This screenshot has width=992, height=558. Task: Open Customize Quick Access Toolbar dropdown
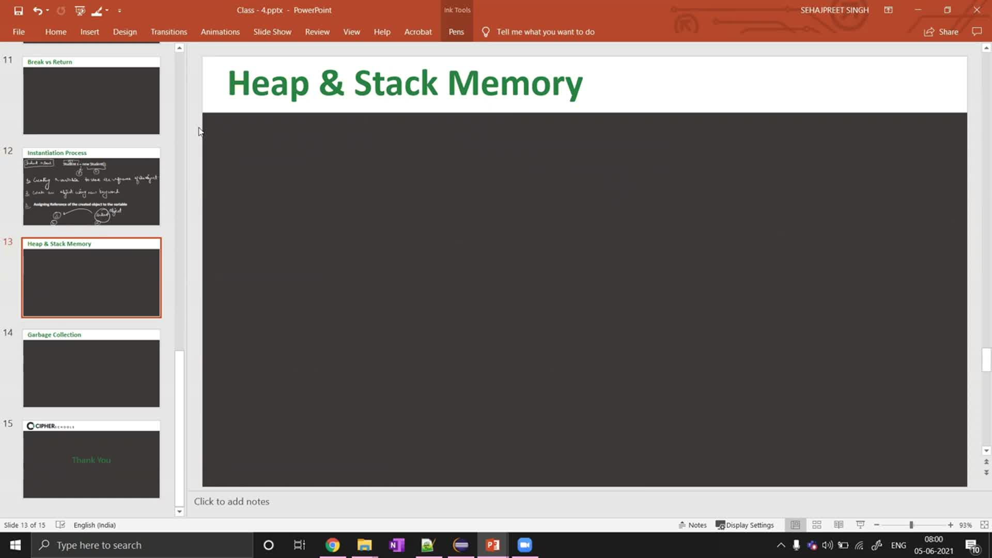(x=120, y=10)
